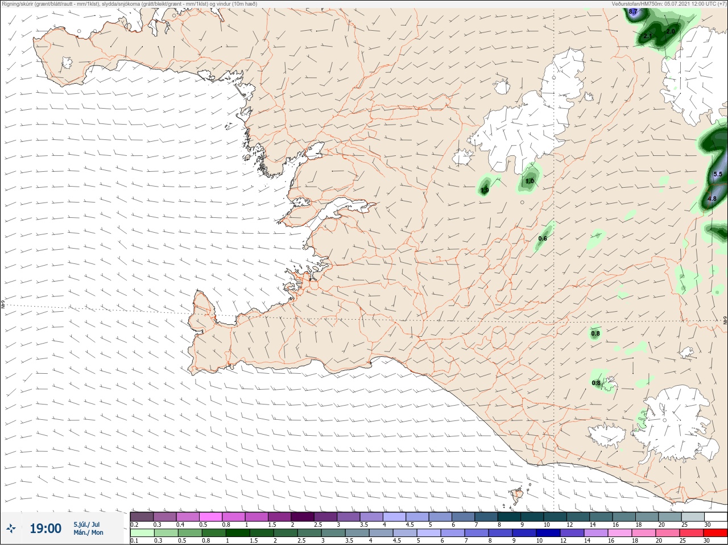Click the bright red 30 swatch in lower legend row
Image resolution: width=728 pixels, height=545 pixels.
(715, 533)
